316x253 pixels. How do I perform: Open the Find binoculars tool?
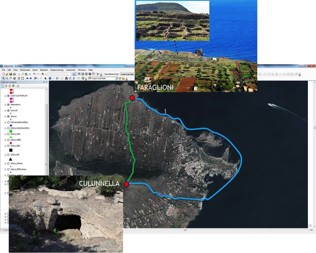pyautogui.click(x=67, y=78)
